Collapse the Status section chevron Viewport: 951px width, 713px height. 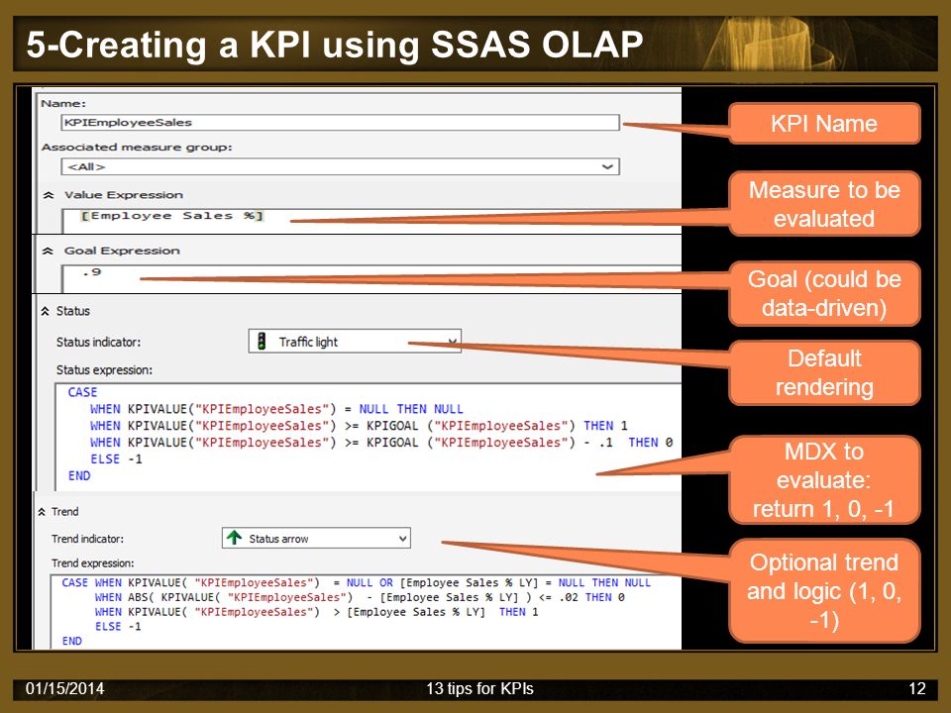coord(45,311)
